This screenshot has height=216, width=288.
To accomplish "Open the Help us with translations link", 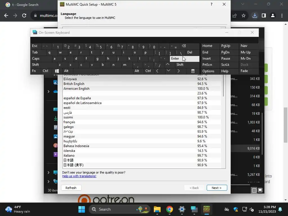I will (x=79, y=176).
